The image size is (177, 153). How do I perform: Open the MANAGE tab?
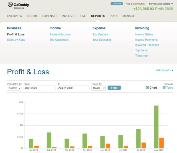[x=128, y=16]
